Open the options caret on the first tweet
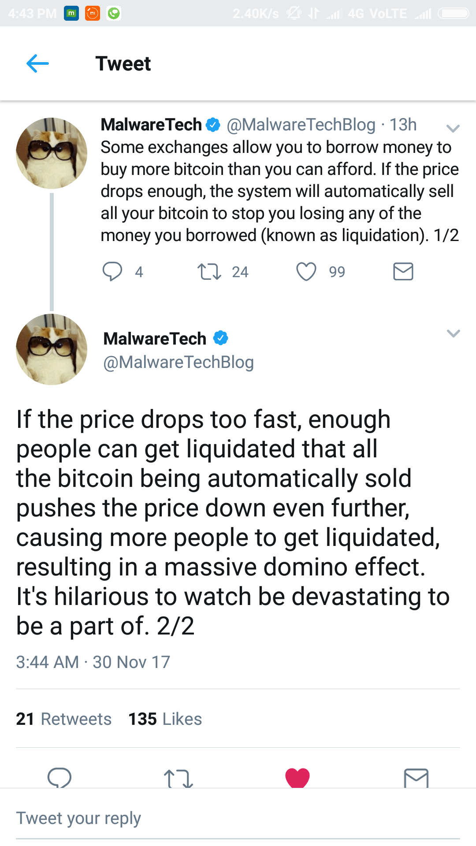Image resolution: width=476 pixels, height=846 pixels. tap(453, 129)
